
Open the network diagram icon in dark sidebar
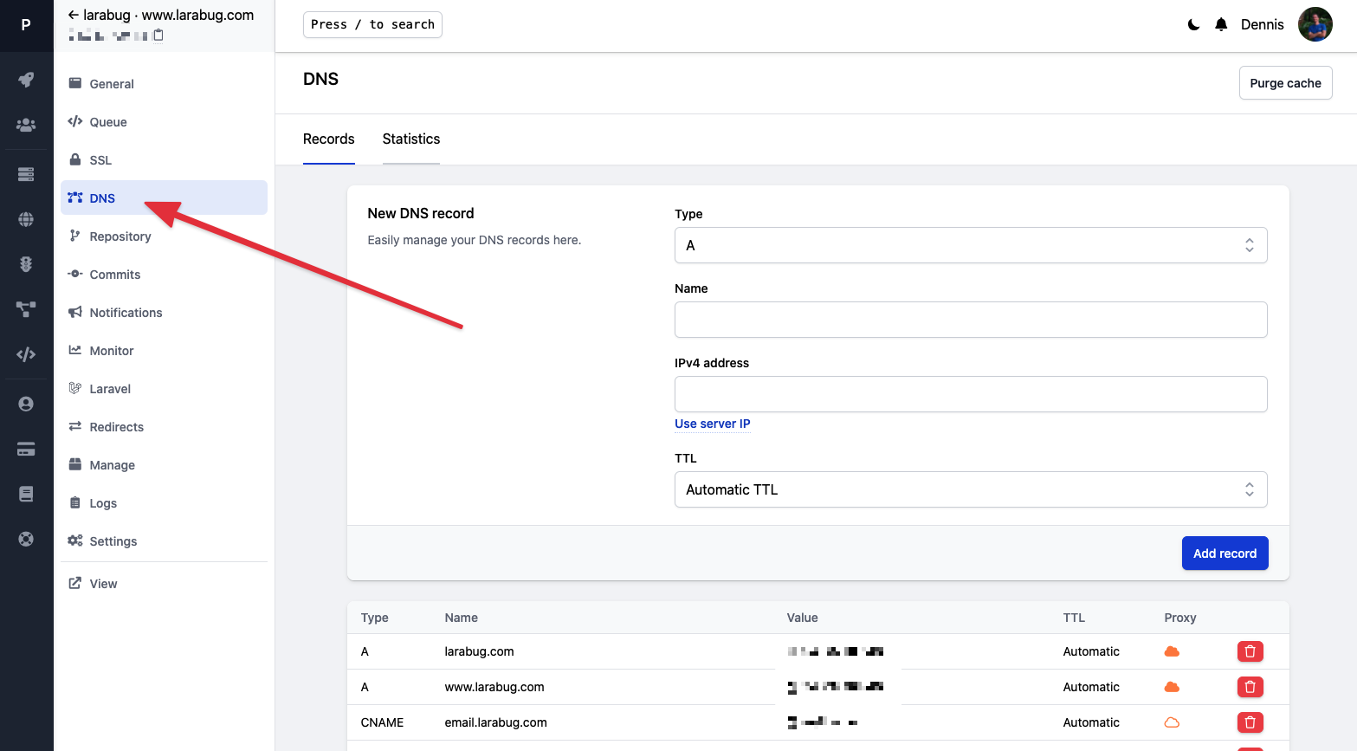click(x=26, y=308)
